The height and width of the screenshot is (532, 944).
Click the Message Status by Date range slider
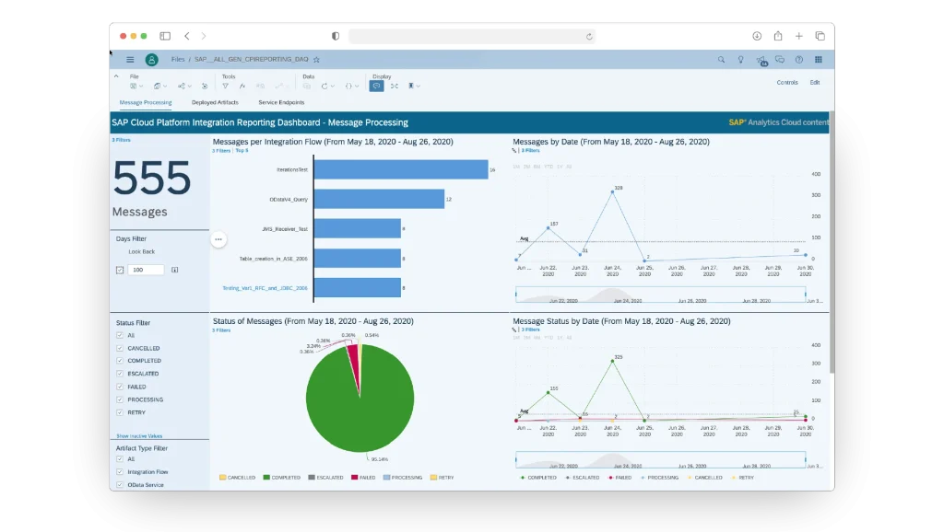660,460
